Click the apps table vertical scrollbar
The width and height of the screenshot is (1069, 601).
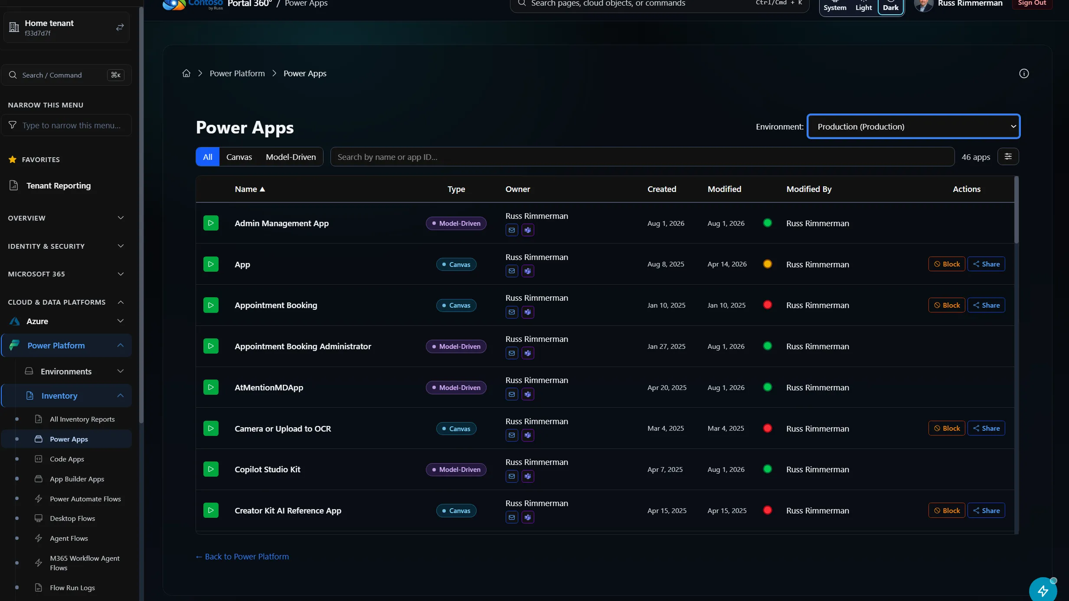click(x=1017, y=210)
